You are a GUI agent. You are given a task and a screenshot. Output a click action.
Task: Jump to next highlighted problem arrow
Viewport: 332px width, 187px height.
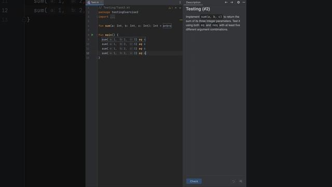point(180,8)
